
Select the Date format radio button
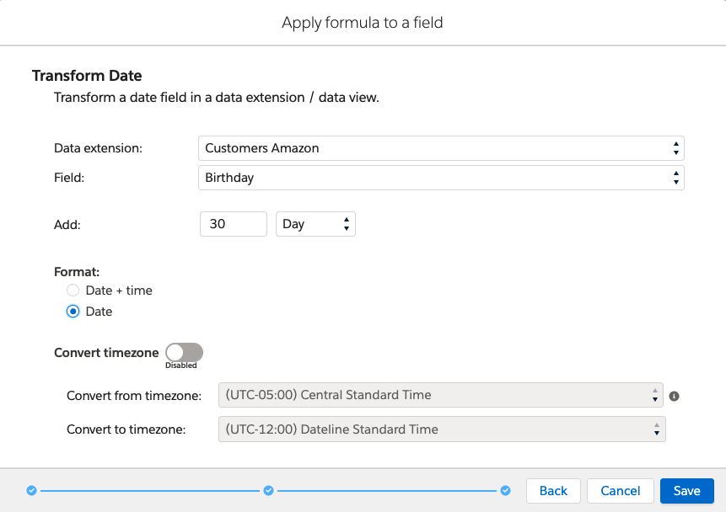[x=73, y=312]
